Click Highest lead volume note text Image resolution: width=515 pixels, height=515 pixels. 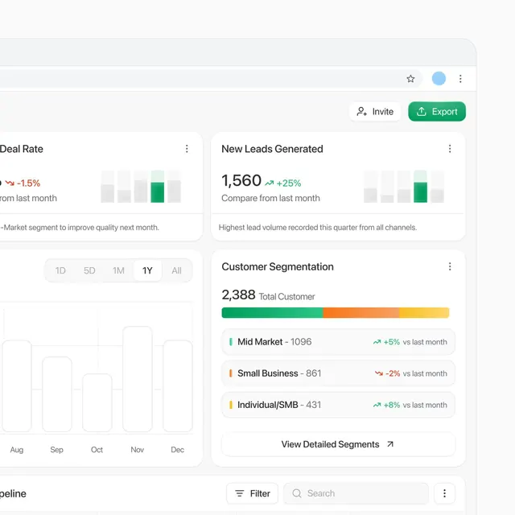click(318, 227)
